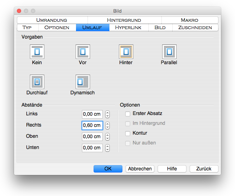Choose the Dynamisch wrap preset icon
The height and width of the screenshot is (196, 235).
(83, 82)
